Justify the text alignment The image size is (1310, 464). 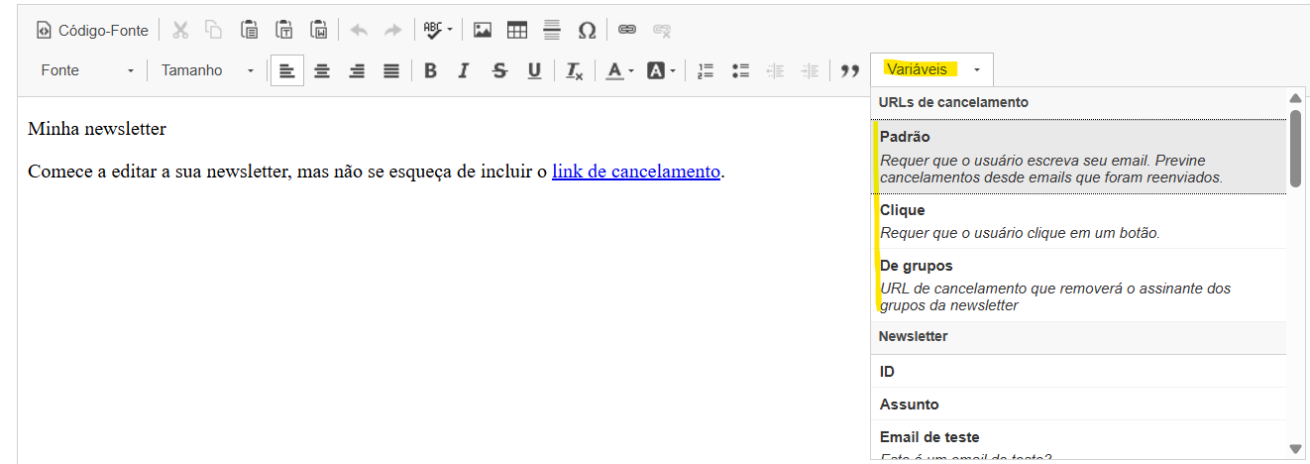click(x=391, y=70)
